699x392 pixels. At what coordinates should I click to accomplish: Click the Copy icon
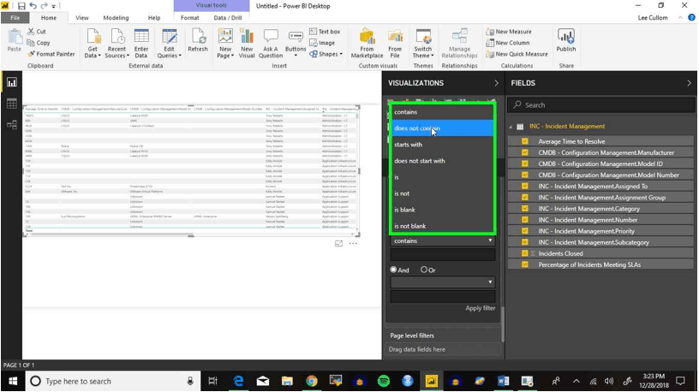point(31,43)
